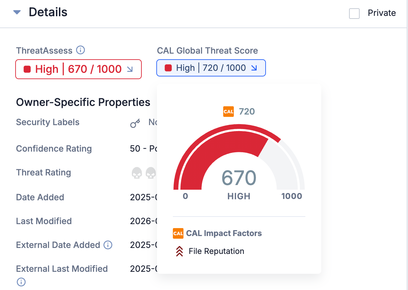Screen dimensions: 408x290
Task: Open the High 670 ThreatAssess score button
Action: [x=78, y=69]
